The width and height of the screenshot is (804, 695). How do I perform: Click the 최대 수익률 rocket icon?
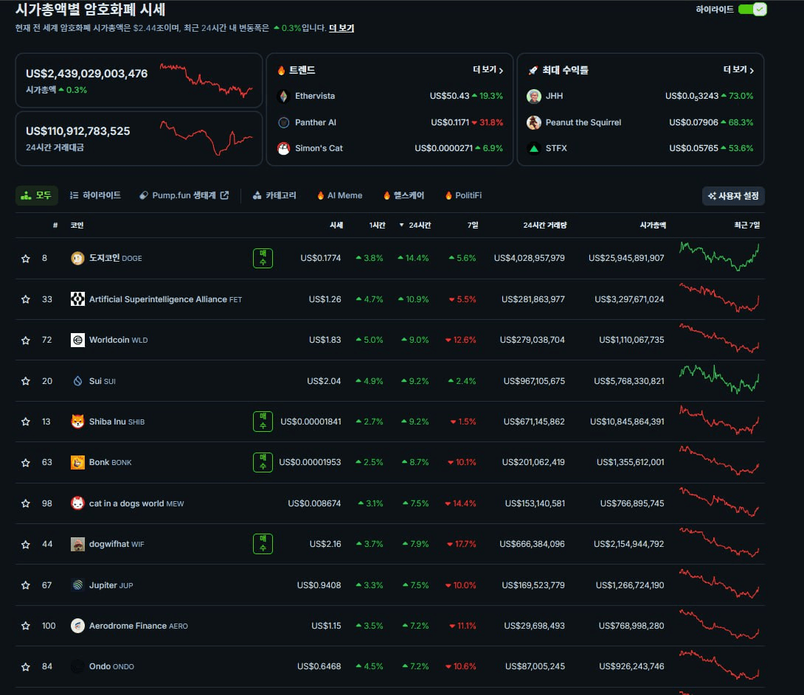[x=533, y=70]
